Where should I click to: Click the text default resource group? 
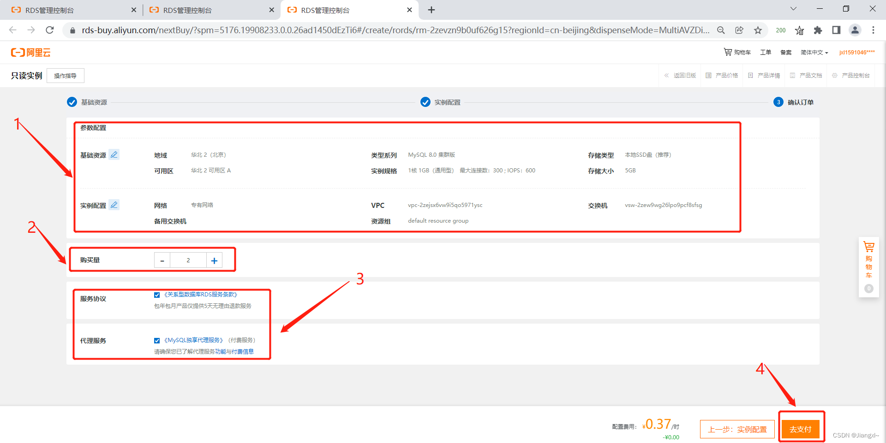[438, 221]
